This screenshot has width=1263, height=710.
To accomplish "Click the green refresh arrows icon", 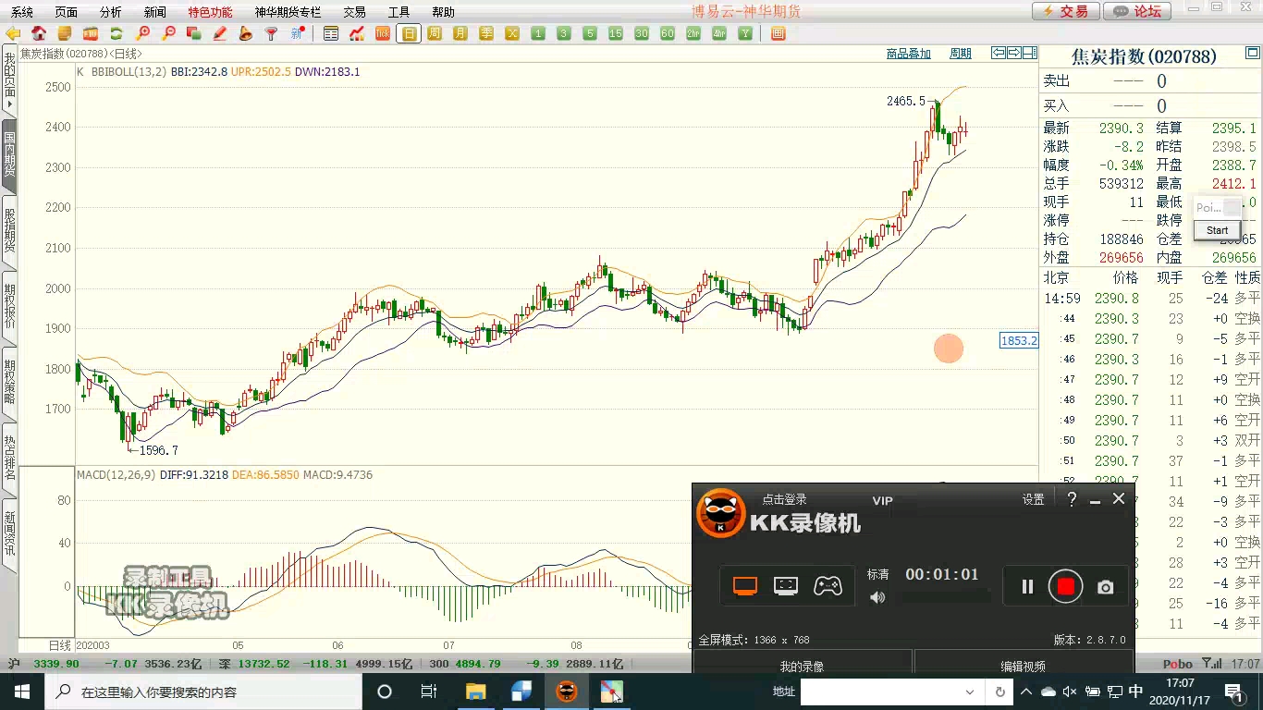I will [116, 33].
